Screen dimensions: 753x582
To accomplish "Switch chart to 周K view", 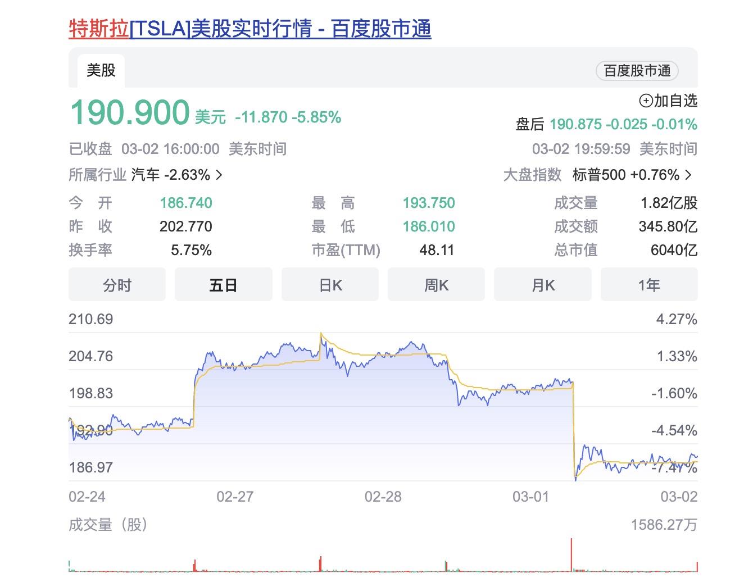I will tap(436, 285).
